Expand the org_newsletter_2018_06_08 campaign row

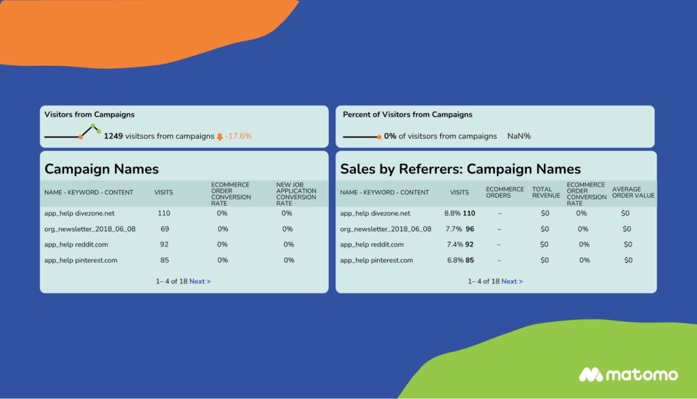[x=90, y=229]
